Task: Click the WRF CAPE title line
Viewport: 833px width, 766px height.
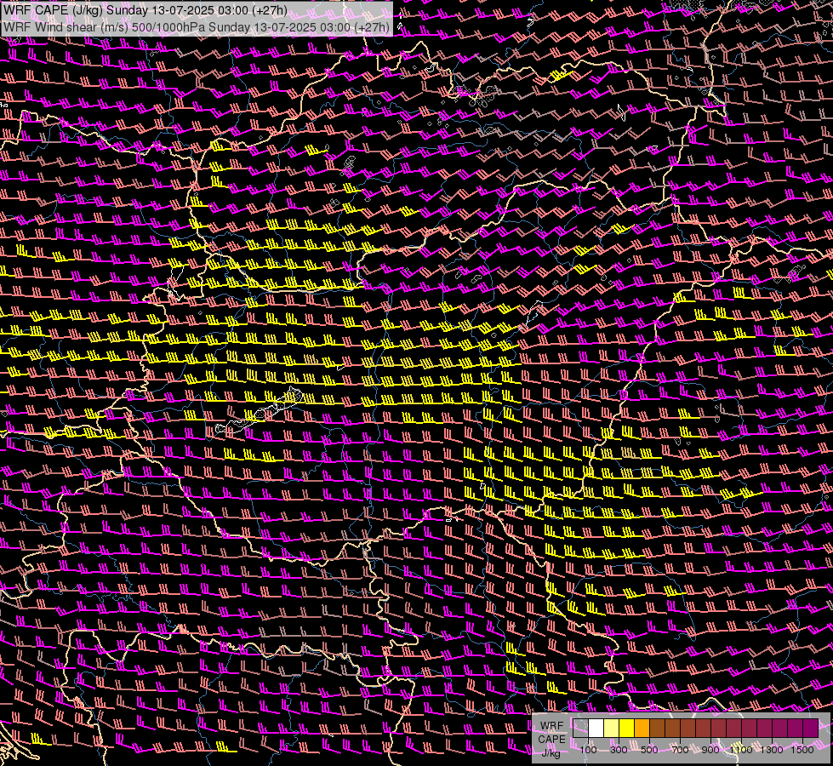Action: point(145,10)
